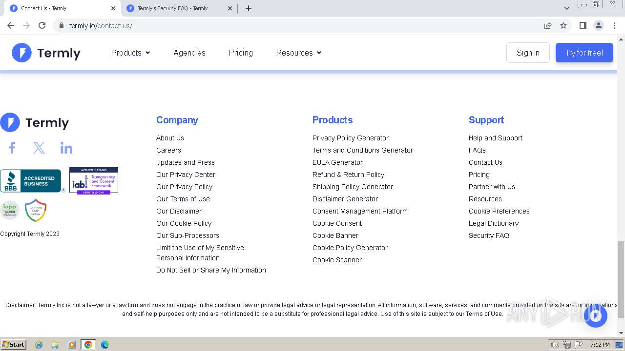
Task: Open Pricing in the header navigation
Action: (241, 53)
